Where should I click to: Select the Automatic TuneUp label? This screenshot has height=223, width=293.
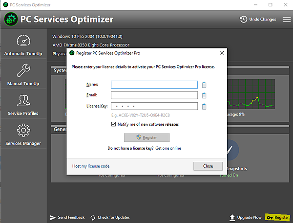pyautogui.click(x=23, y=54)
